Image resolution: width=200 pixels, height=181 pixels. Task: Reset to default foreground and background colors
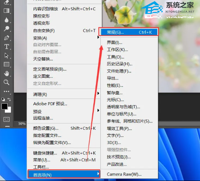3,99
